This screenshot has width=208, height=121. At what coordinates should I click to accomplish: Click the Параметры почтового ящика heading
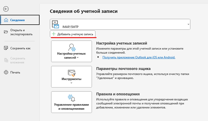(x=123, y=69)
